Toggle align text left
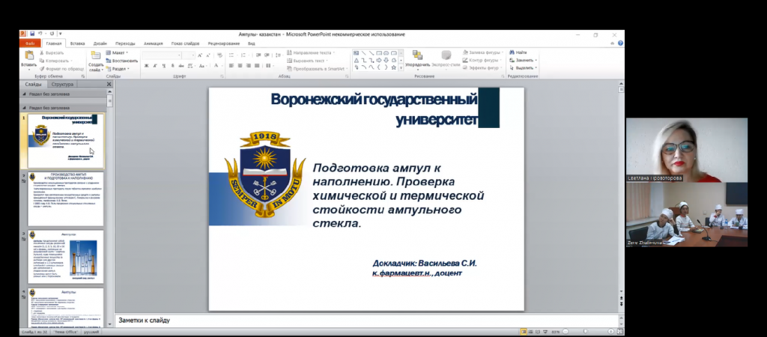Viewport: 767px width, 337px height. (231, 66)
